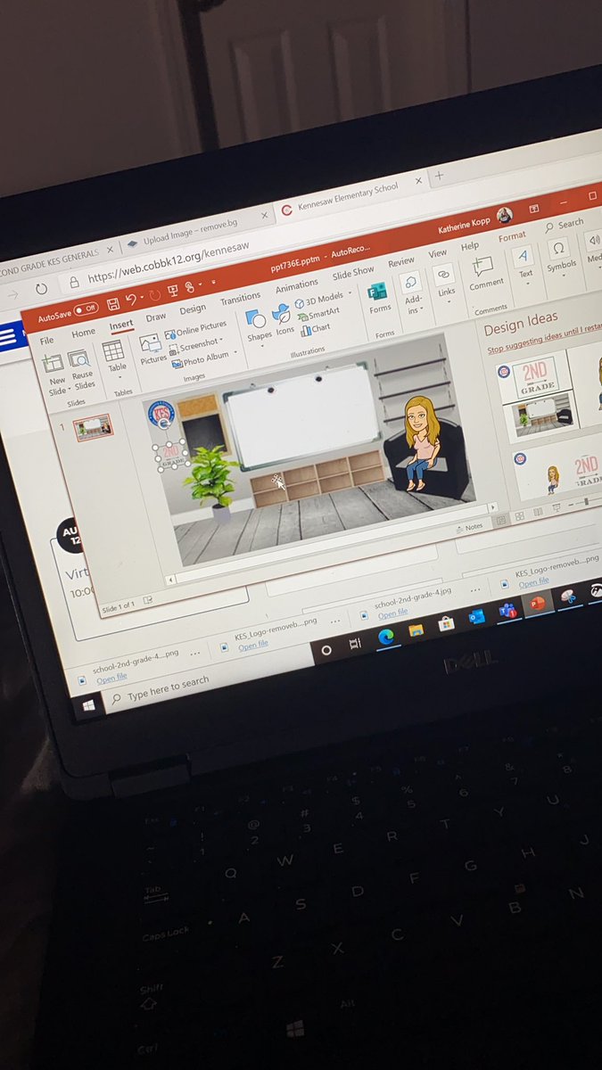Open the Animations ribbon tab
Viewport: 602px width, 1070px height.
[x=297, y=286]
